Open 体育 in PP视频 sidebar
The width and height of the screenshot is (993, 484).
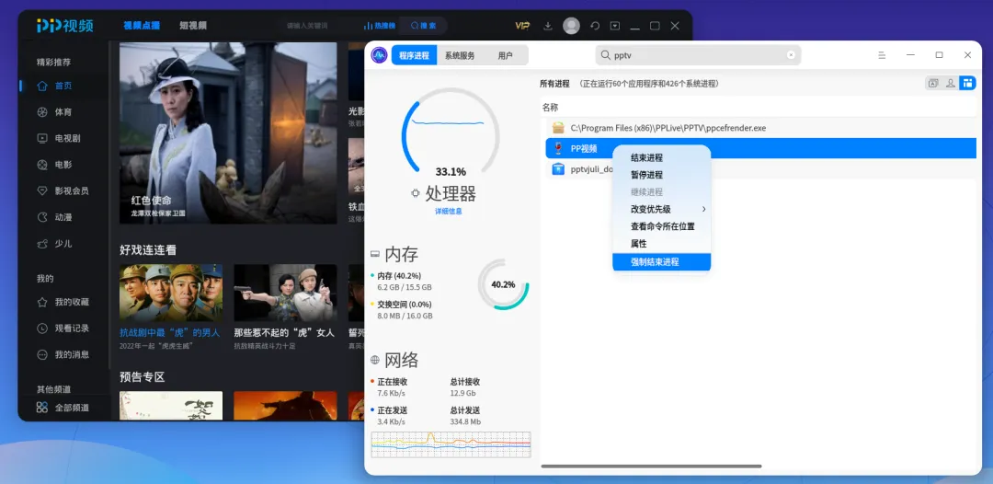(63, 112)
